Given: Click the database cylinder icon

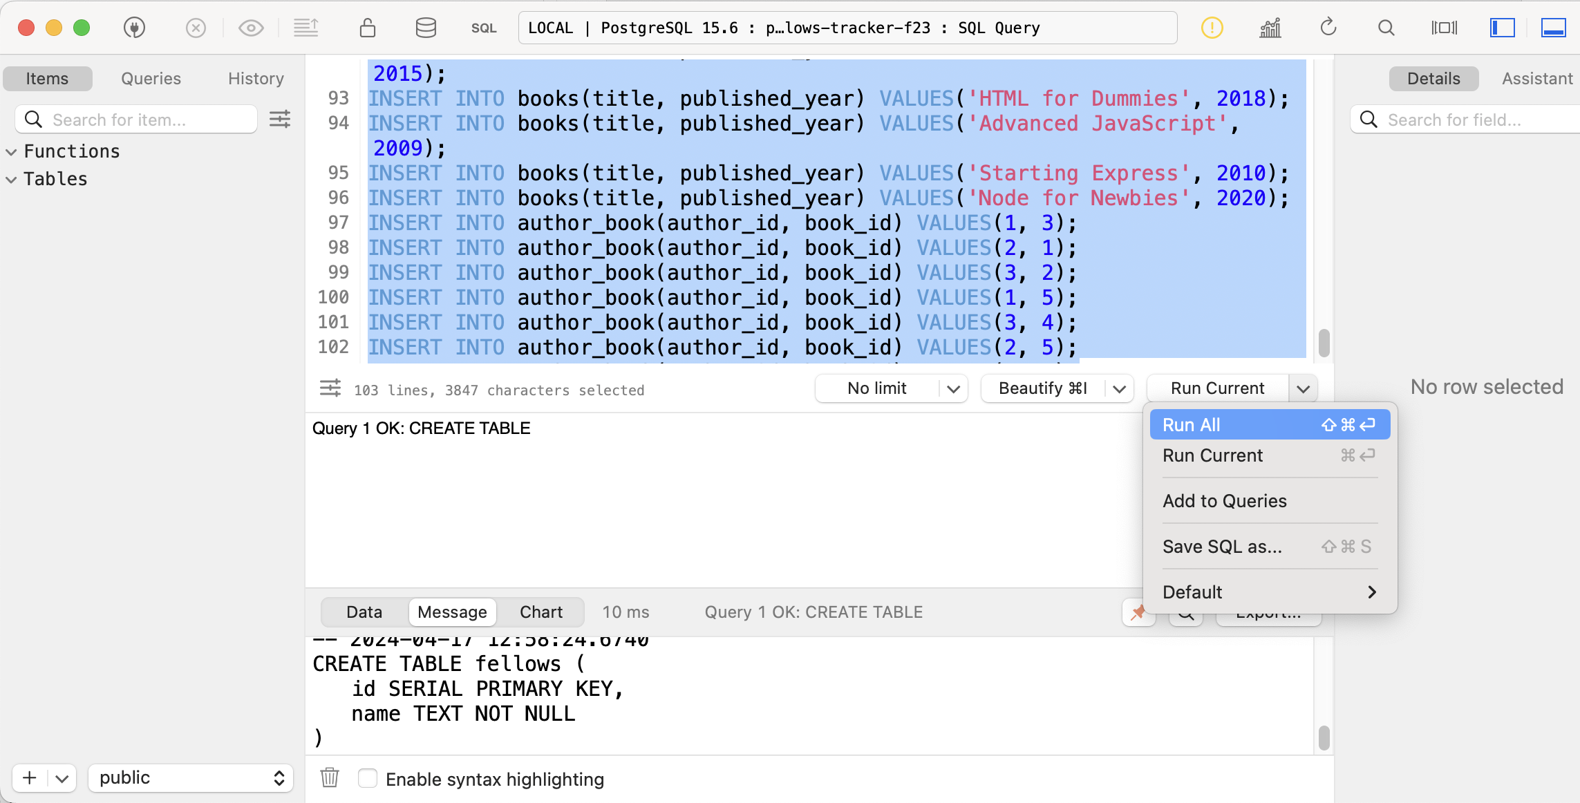Looking at the screenshot, I should (x=426, y=28).
